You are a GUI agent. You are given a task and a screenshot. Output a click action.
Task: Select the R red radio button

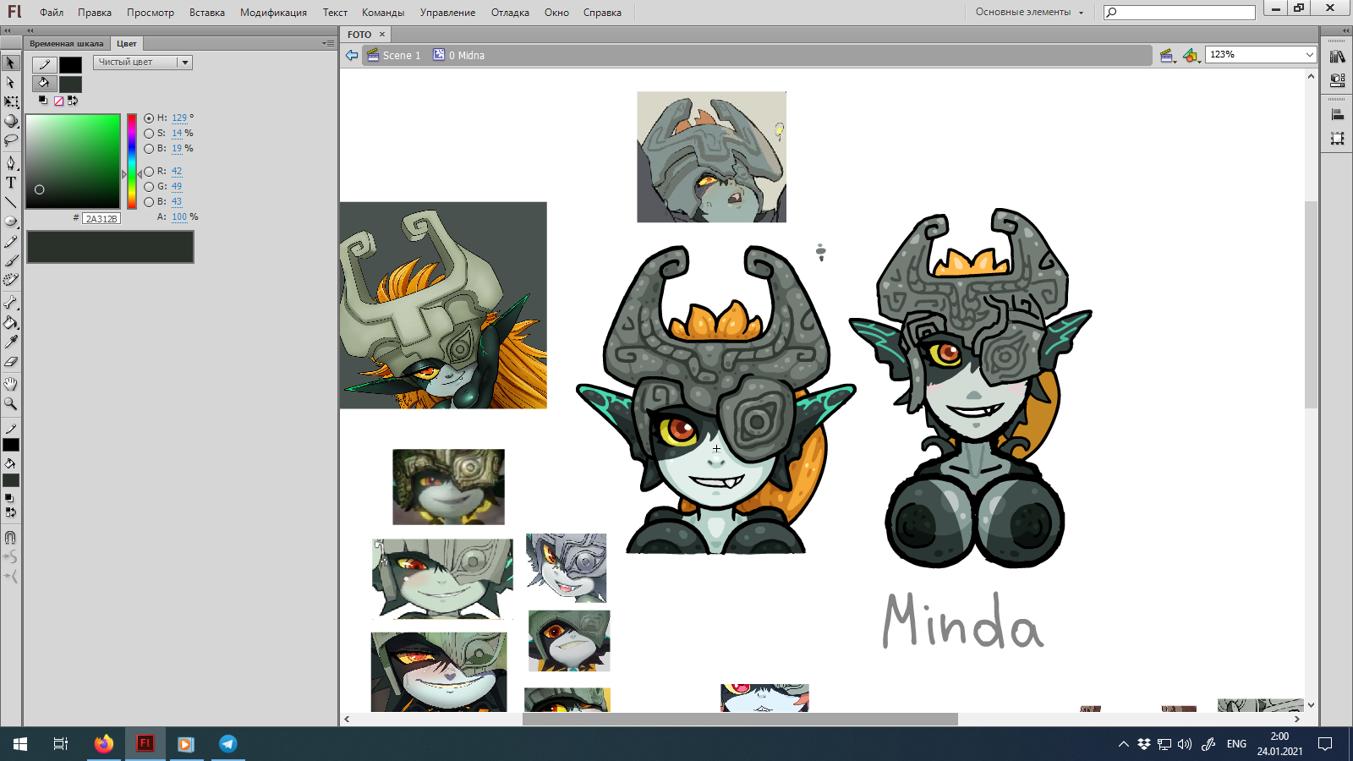point(149,172)
